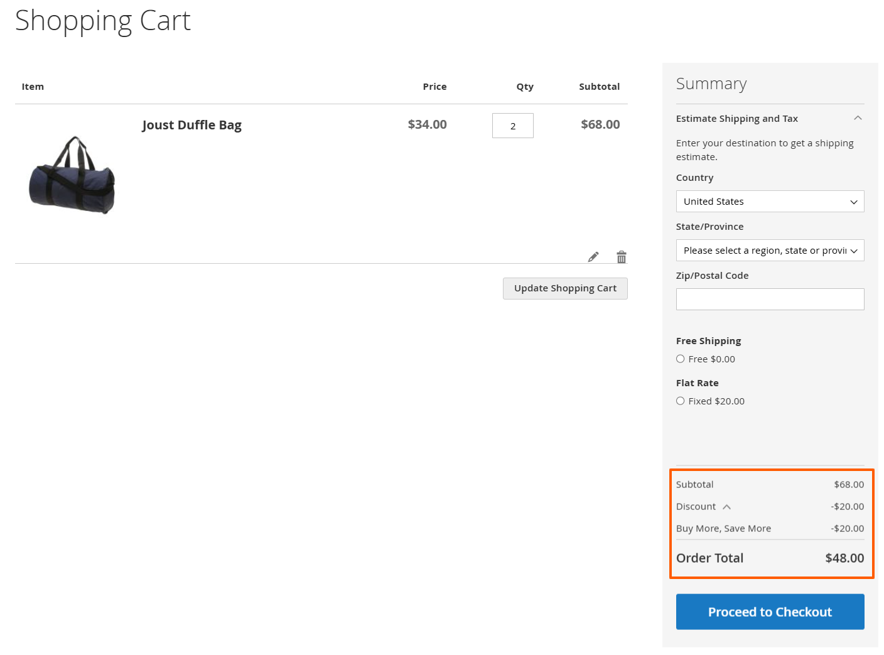Click the Free Shipping method heading
The height and width of the screenshot is (655, 884).
[708, 341]
